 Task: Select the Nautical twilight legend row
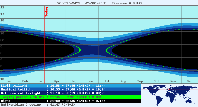pyautogui.click(x=71, y=89)
